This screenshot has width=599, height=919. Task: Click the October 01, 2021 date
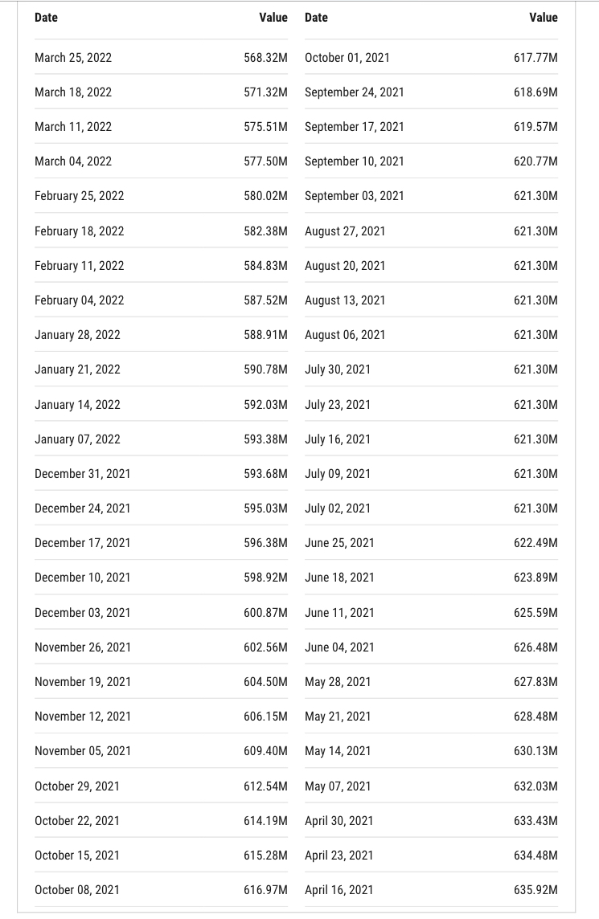coord(347,58)
